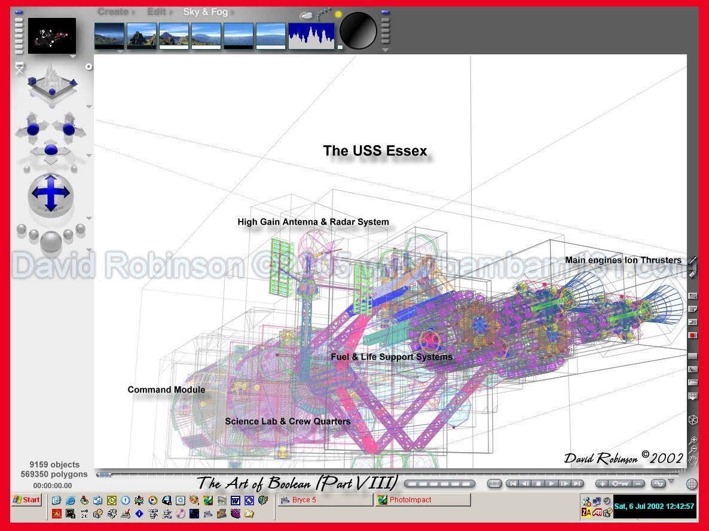This screenshot has width=709, height=531.
Task: Click the add keyframe plus button
Action: [602, 484]
